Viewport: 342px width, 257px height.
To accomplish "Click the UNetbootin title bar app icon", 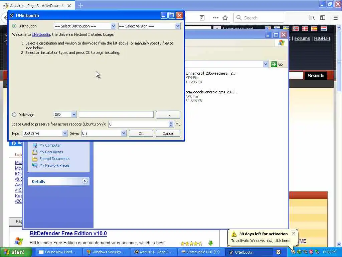I will pos(12,15).
